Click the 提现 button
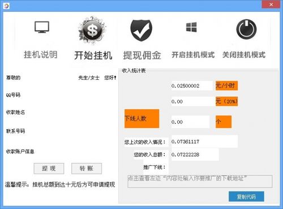This screenshot has height=209, width=283. tap(49, 168)
